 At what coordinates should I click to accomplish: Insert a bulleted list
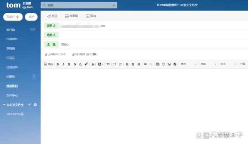tap(115, 64)
